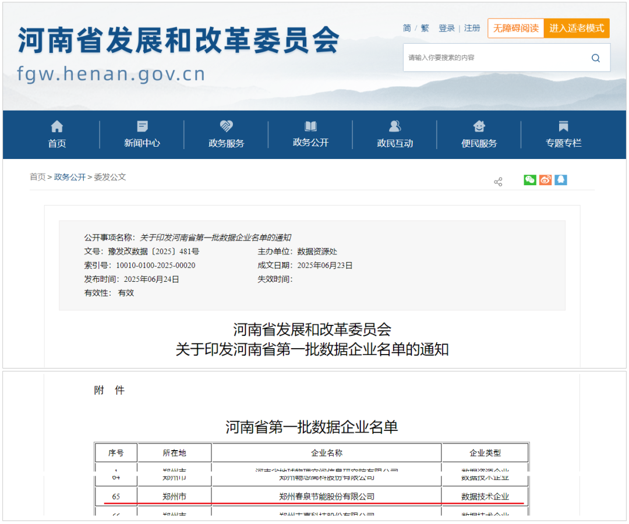629x524 pixels.
Task: Open 便民服务 in the navigation bar
Action: (x=479, y=134)
